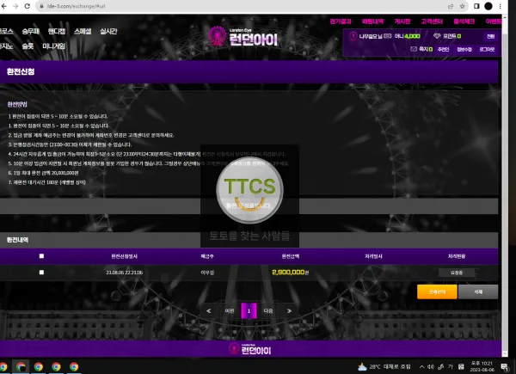516x374 pixels.
Task: Open the 고객센터 menu item
Action: tap(432, 21)
